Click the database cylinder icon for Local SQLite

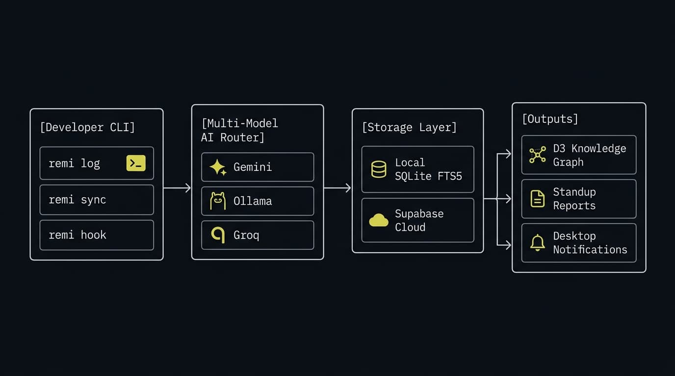coord(379,169)
